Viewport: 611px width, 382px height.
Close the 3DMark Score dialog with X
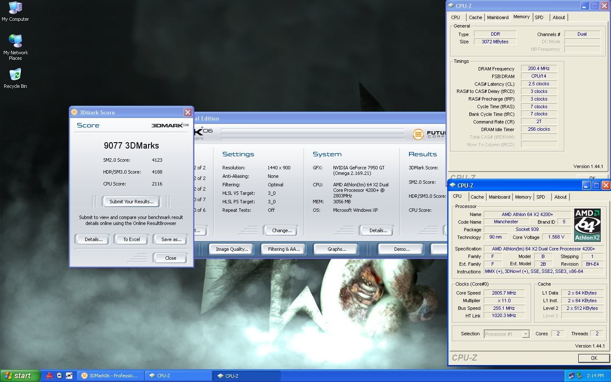[188, 112]
